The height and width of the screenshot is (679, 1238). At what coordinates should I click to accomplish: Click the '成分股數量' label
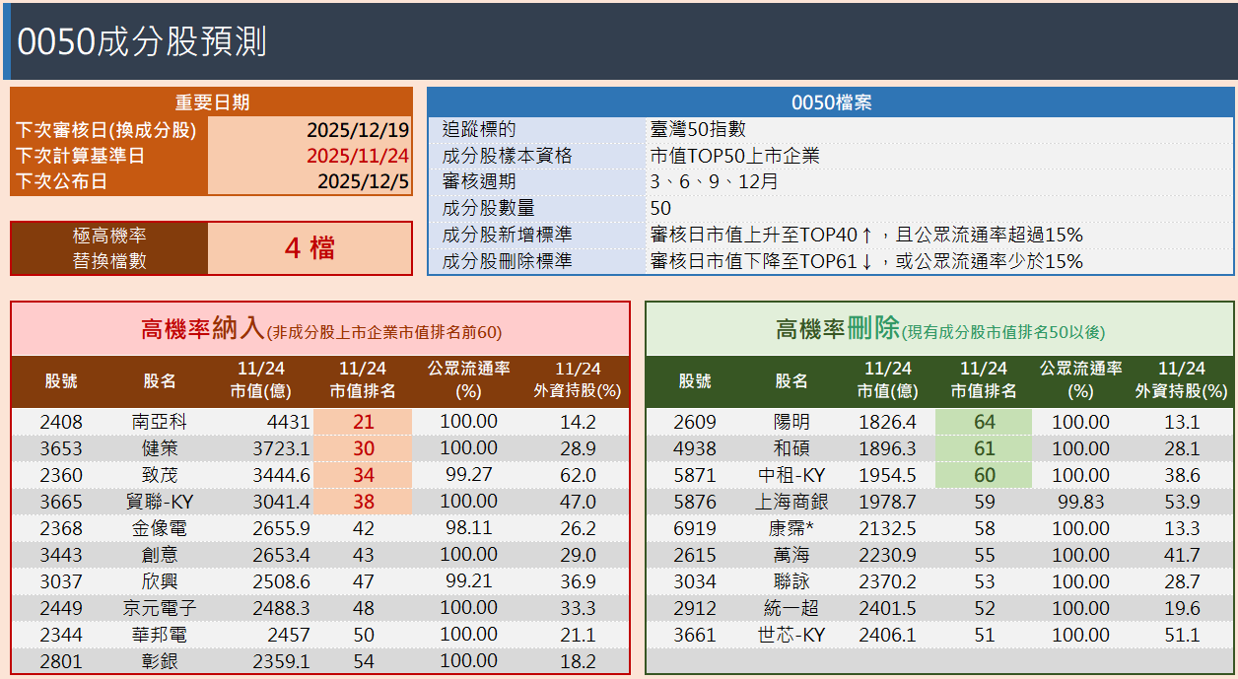(x=489, y=208)
